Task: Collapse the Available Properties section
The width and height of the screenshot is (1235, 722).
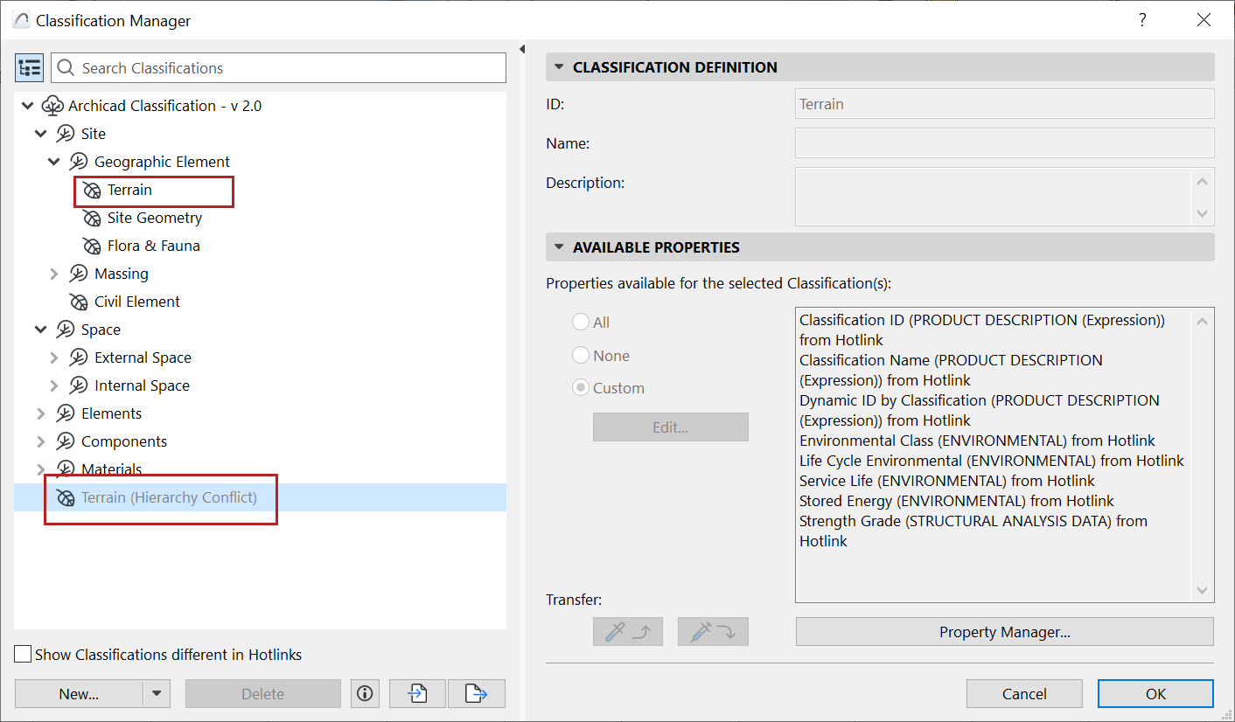Action: tap(559, 247)
